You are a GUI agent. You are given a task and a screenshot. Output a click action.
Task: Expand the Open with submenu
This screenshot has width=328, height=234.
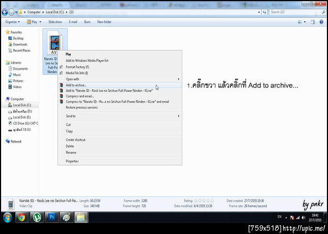(120, 79)
